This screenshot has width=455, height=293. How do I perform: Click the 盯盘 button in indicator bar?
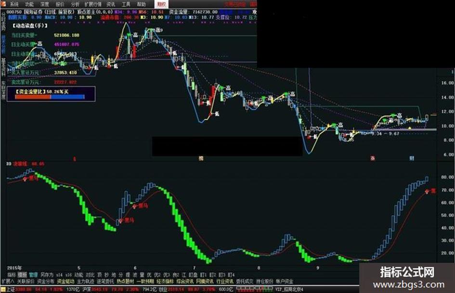click(193, 274)
